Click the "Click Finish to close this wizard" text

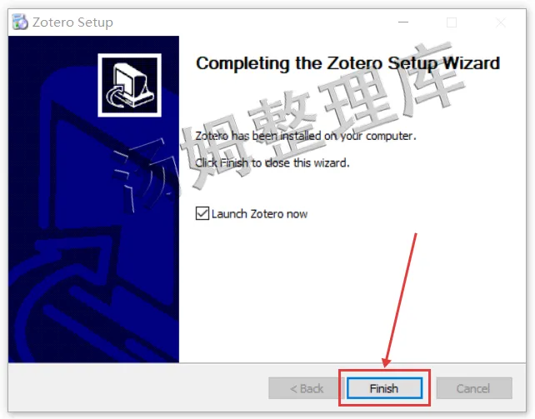(x=272, y=162)
